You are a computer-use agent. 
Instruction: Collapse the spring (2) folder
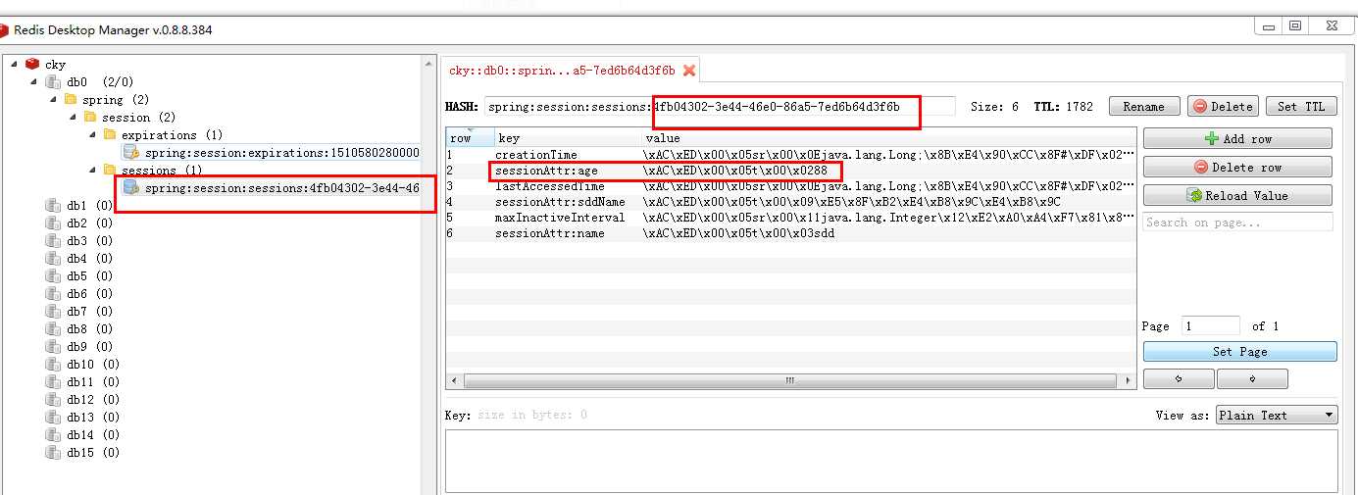(x=53, y=100)
